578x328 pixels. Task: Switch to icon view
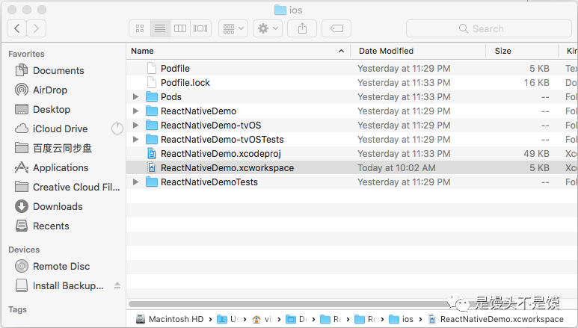pyautogui.click(x=140, y=28)
